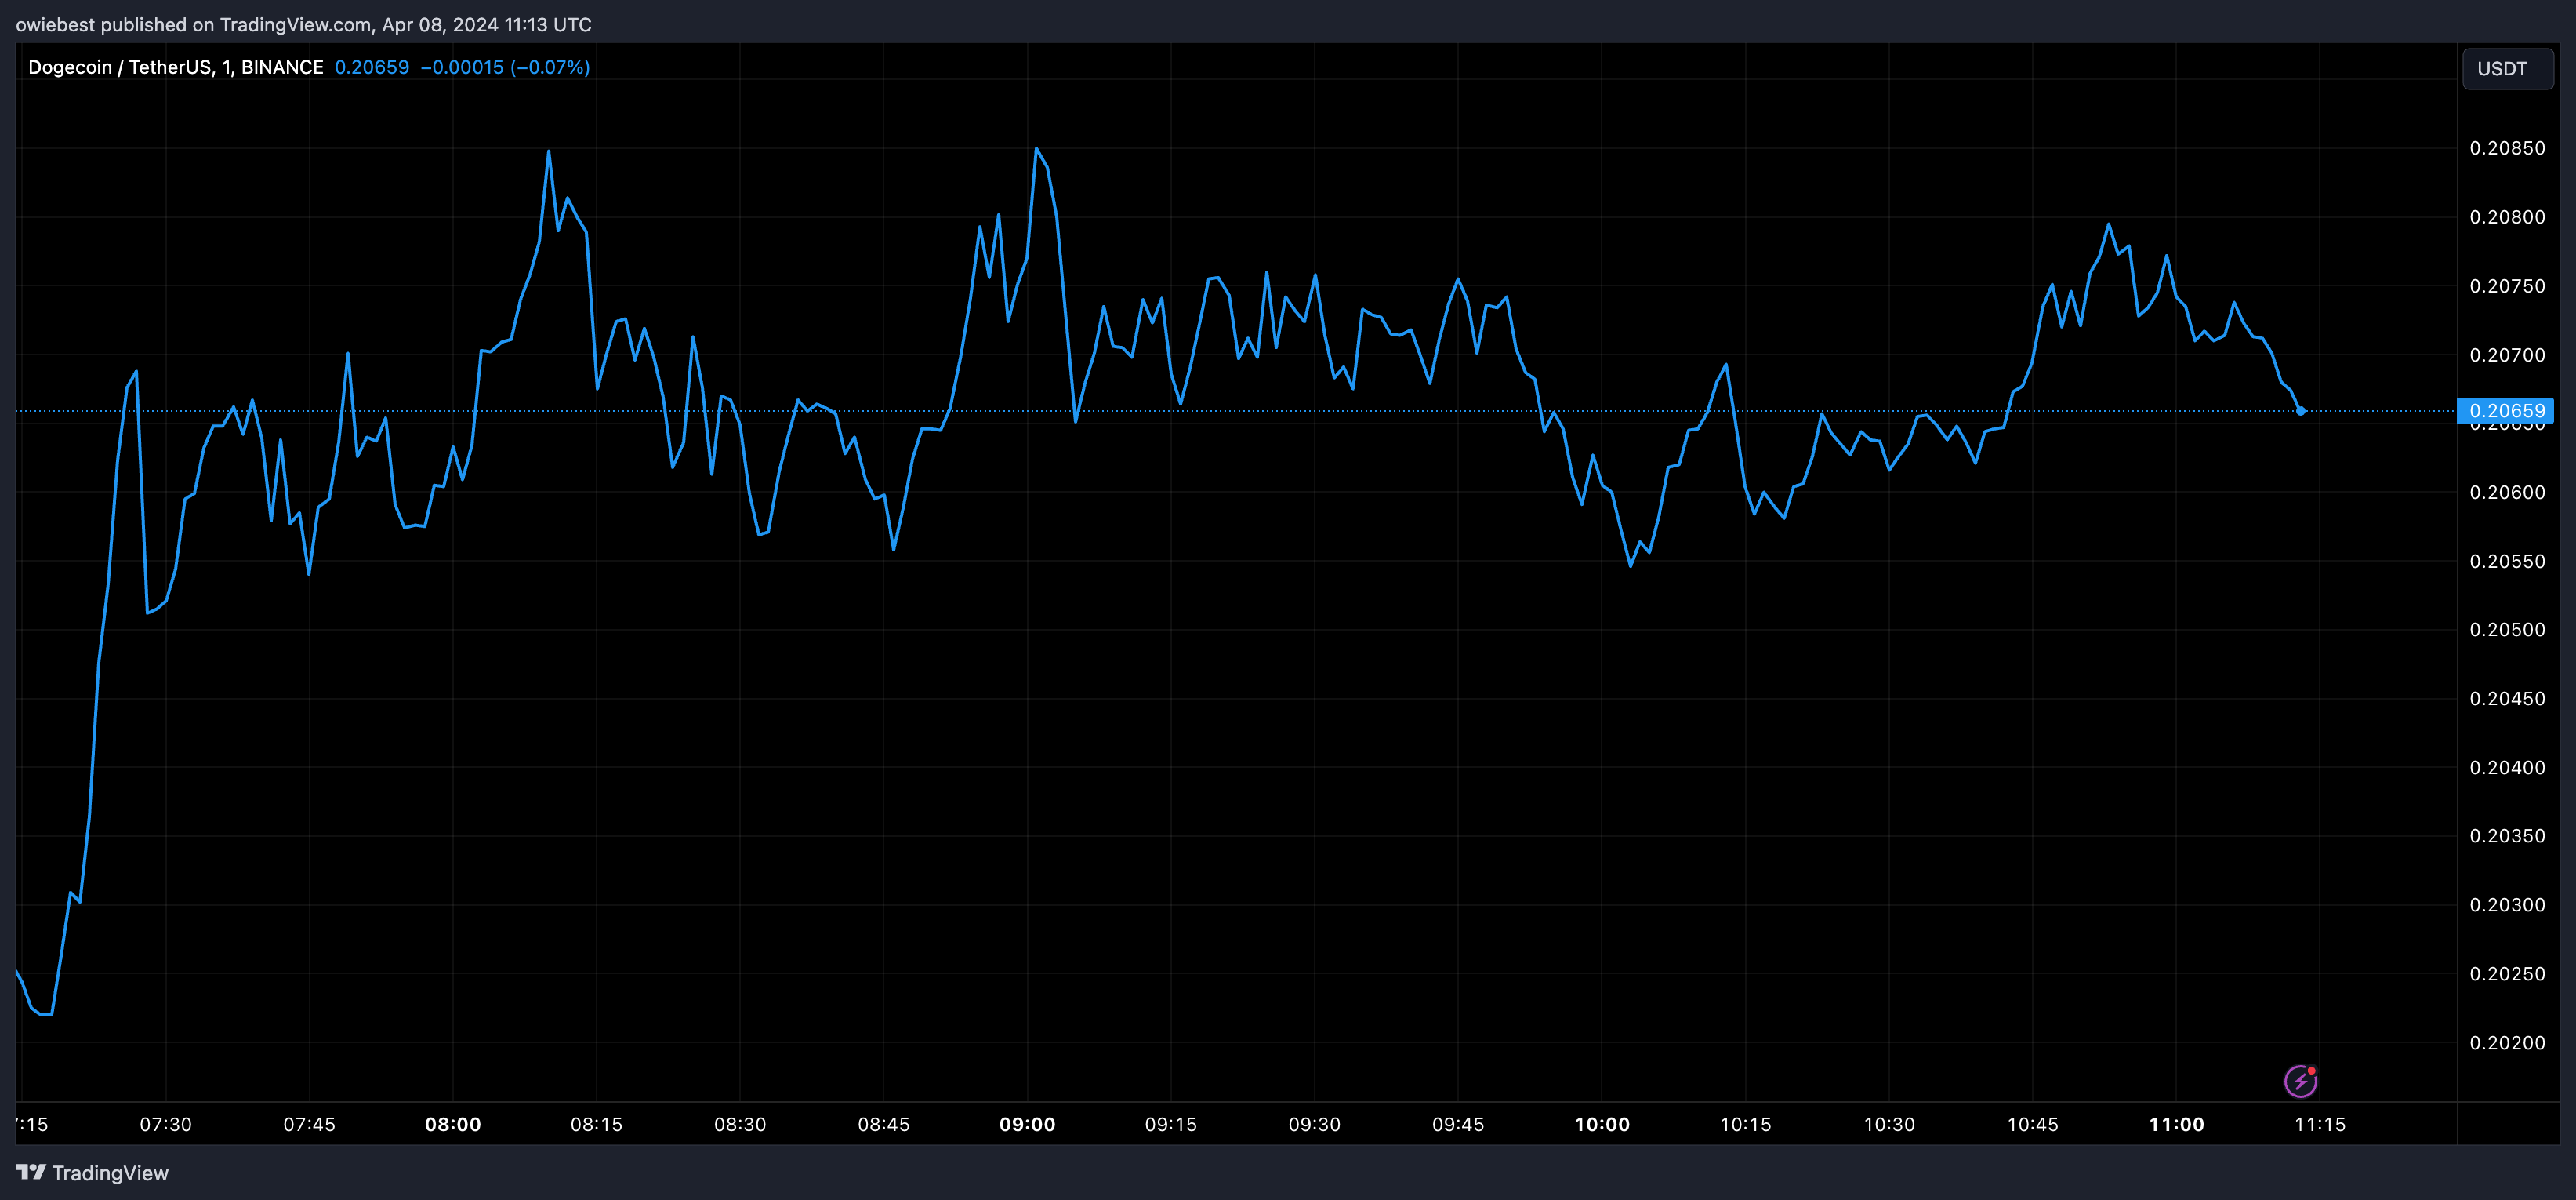
Task: Click the 0.20750 price scale label
Action: 2507,286
